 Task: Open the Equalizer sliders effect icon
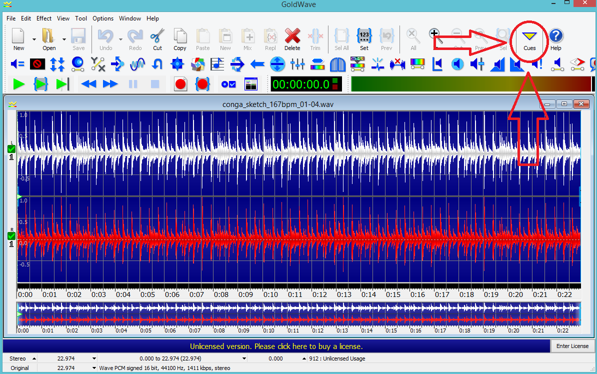coord(297,64)
